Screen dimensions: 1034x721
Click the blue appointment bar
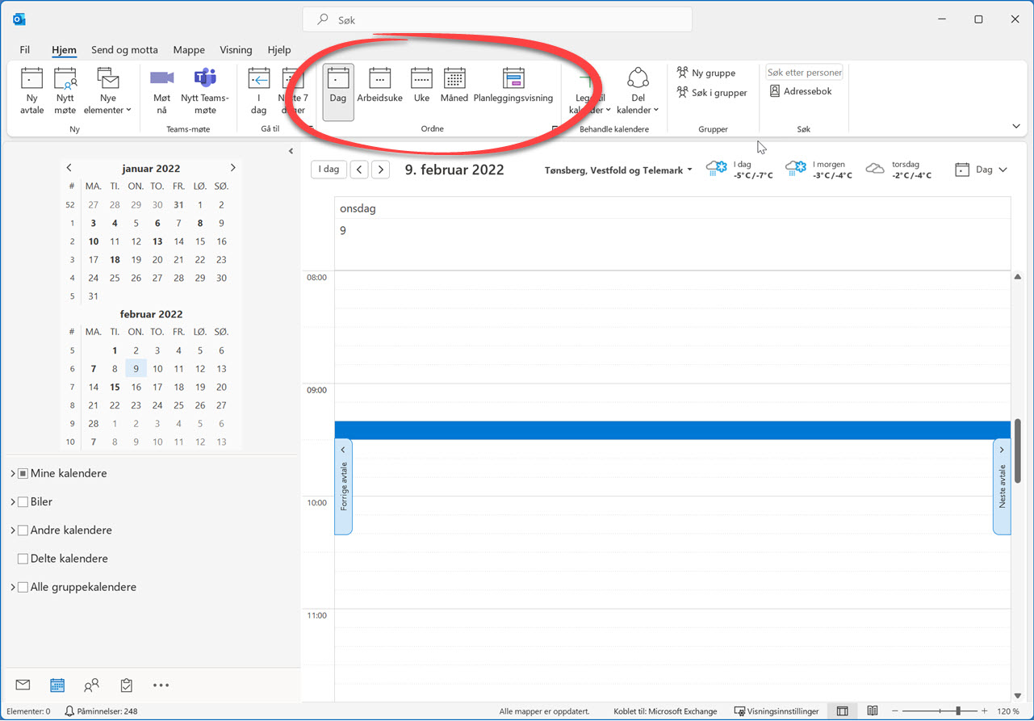[x=672, y=430]
